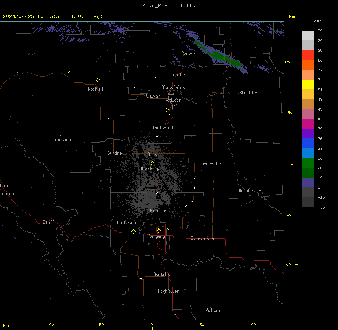This screenshot has width=338, height=330.
Task: Pick the red swatch in the dBZ legend
Action: click(x=308, y=55)
